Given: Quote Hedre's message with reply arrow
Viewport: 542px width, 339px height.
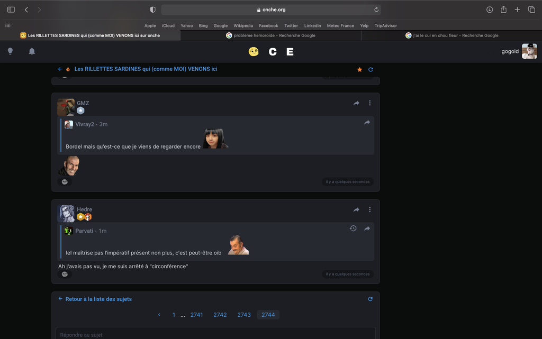Looking at the screenshot, I should click(356, 209).
